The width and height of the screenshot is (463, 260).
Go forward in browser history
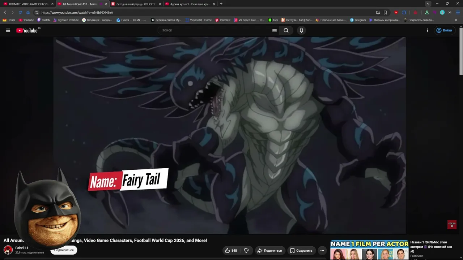tap(12, 12)
